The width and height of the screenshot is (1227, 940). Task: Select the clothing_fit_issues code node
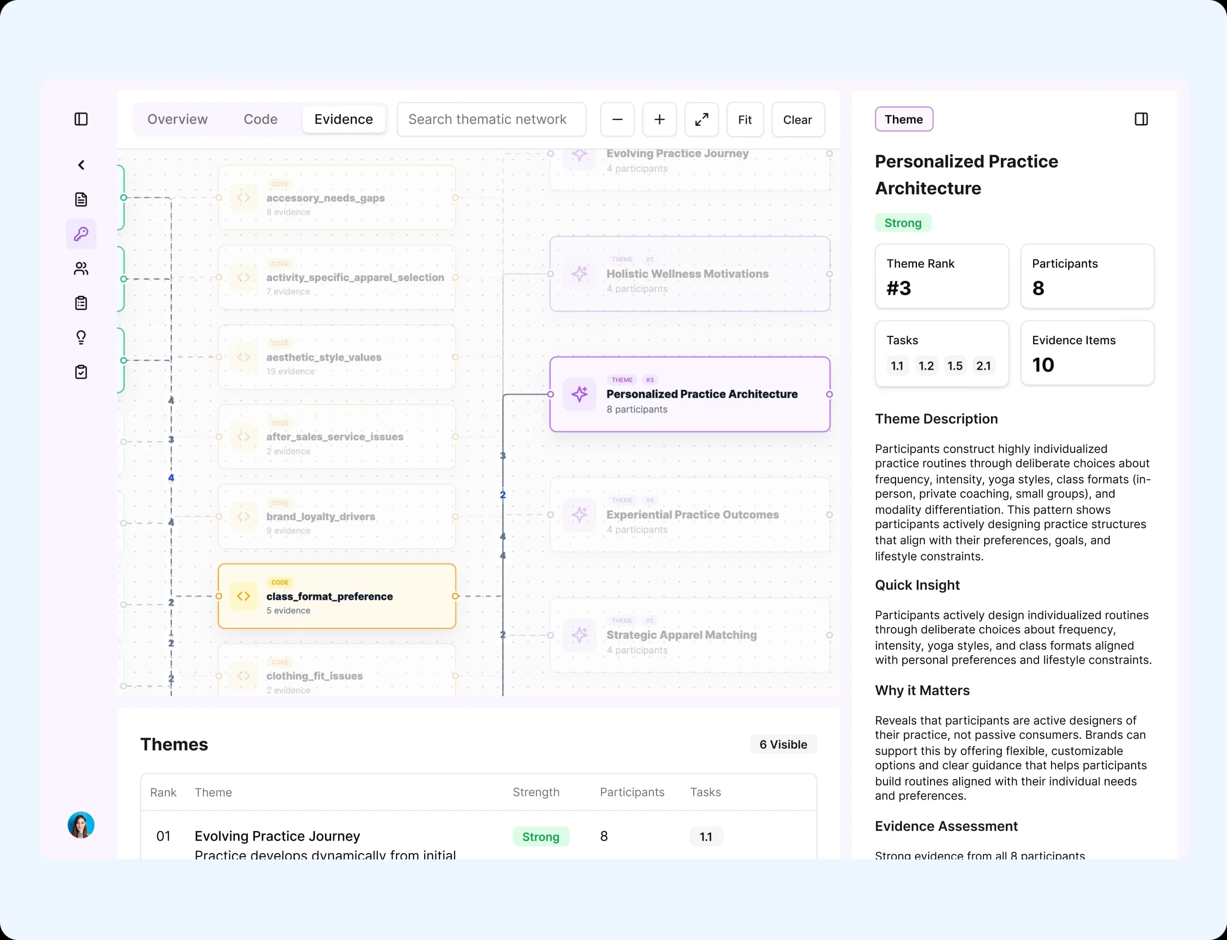tap(337, 671)
